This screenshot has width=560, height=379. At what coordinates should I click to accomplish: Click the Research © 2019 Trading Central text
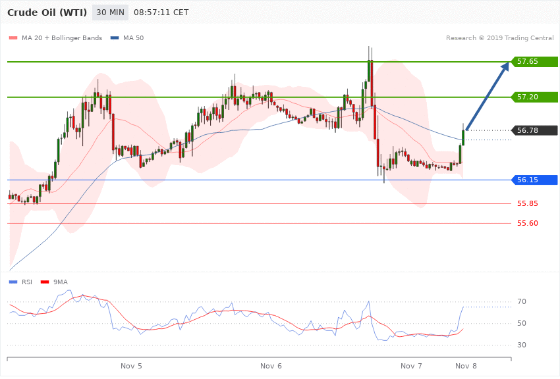[x=499, y=38]
